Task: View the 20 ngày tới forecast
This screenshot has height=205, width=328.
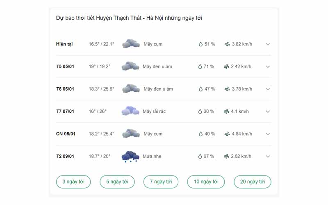Action: [253, 182]
